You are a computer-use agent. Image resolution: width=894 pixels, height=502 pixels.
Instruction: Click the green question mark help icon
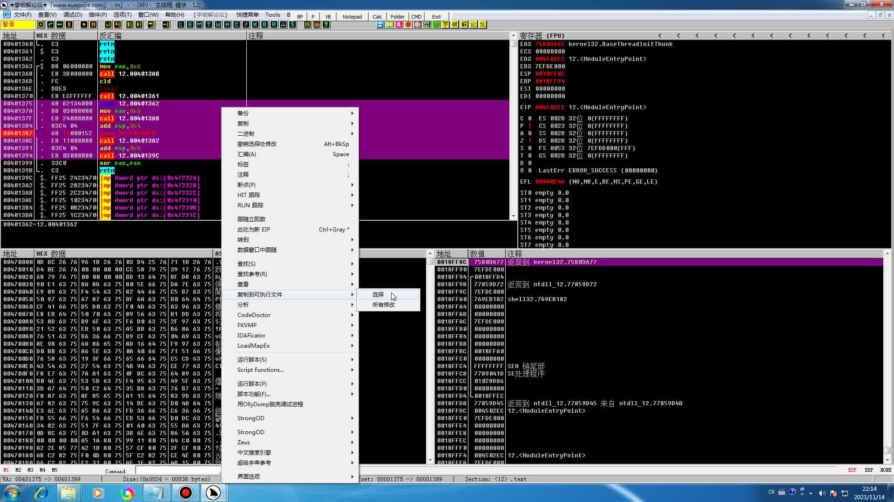click(x=326, y=25)
